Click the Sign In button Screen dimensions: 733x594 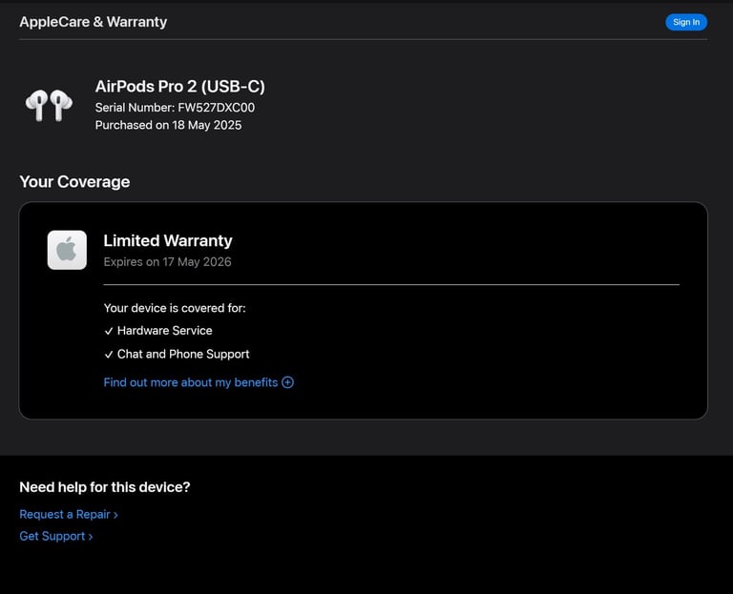685,22
